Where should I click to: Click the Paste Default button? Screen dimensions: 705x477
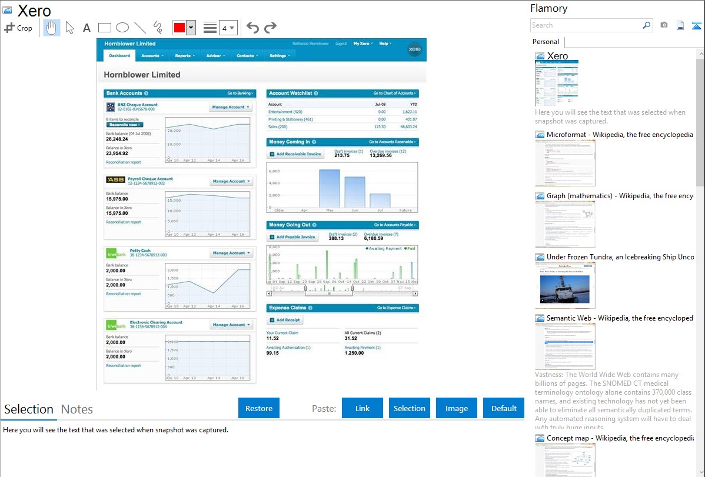tap(504, 408)
